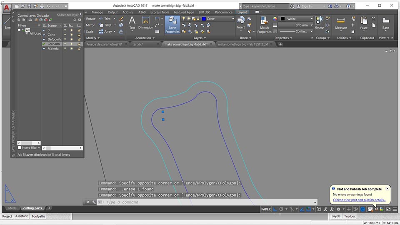
Task: Click the command line customize wrench icon
Action: 94,202
